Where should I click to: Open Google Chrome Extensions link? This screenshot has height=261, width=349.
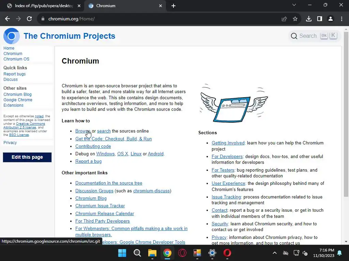click(x=18, y=103)
